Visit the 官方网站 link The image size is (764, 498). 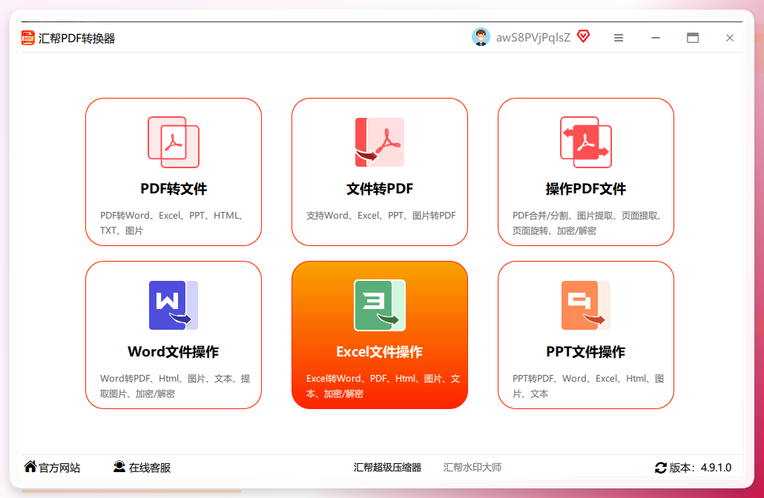[x=59, y=468]
